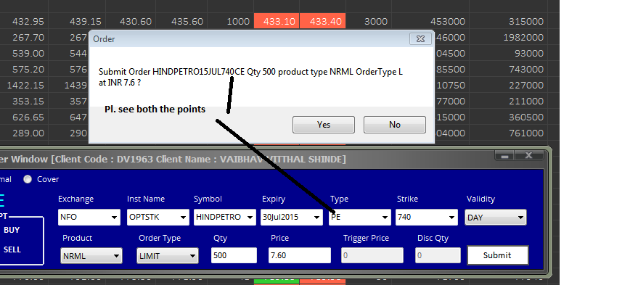The image size is (638, 285).
Task: Close the order entry window
Action: click(529, 155)
